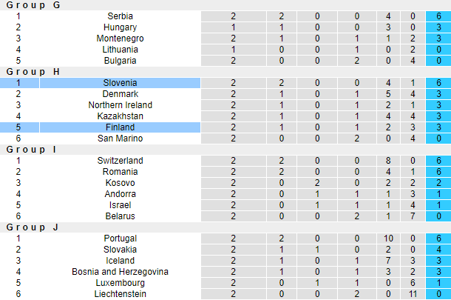Click Slovakia's points total cell
451x300 pixels.
[x=438, y=249]
